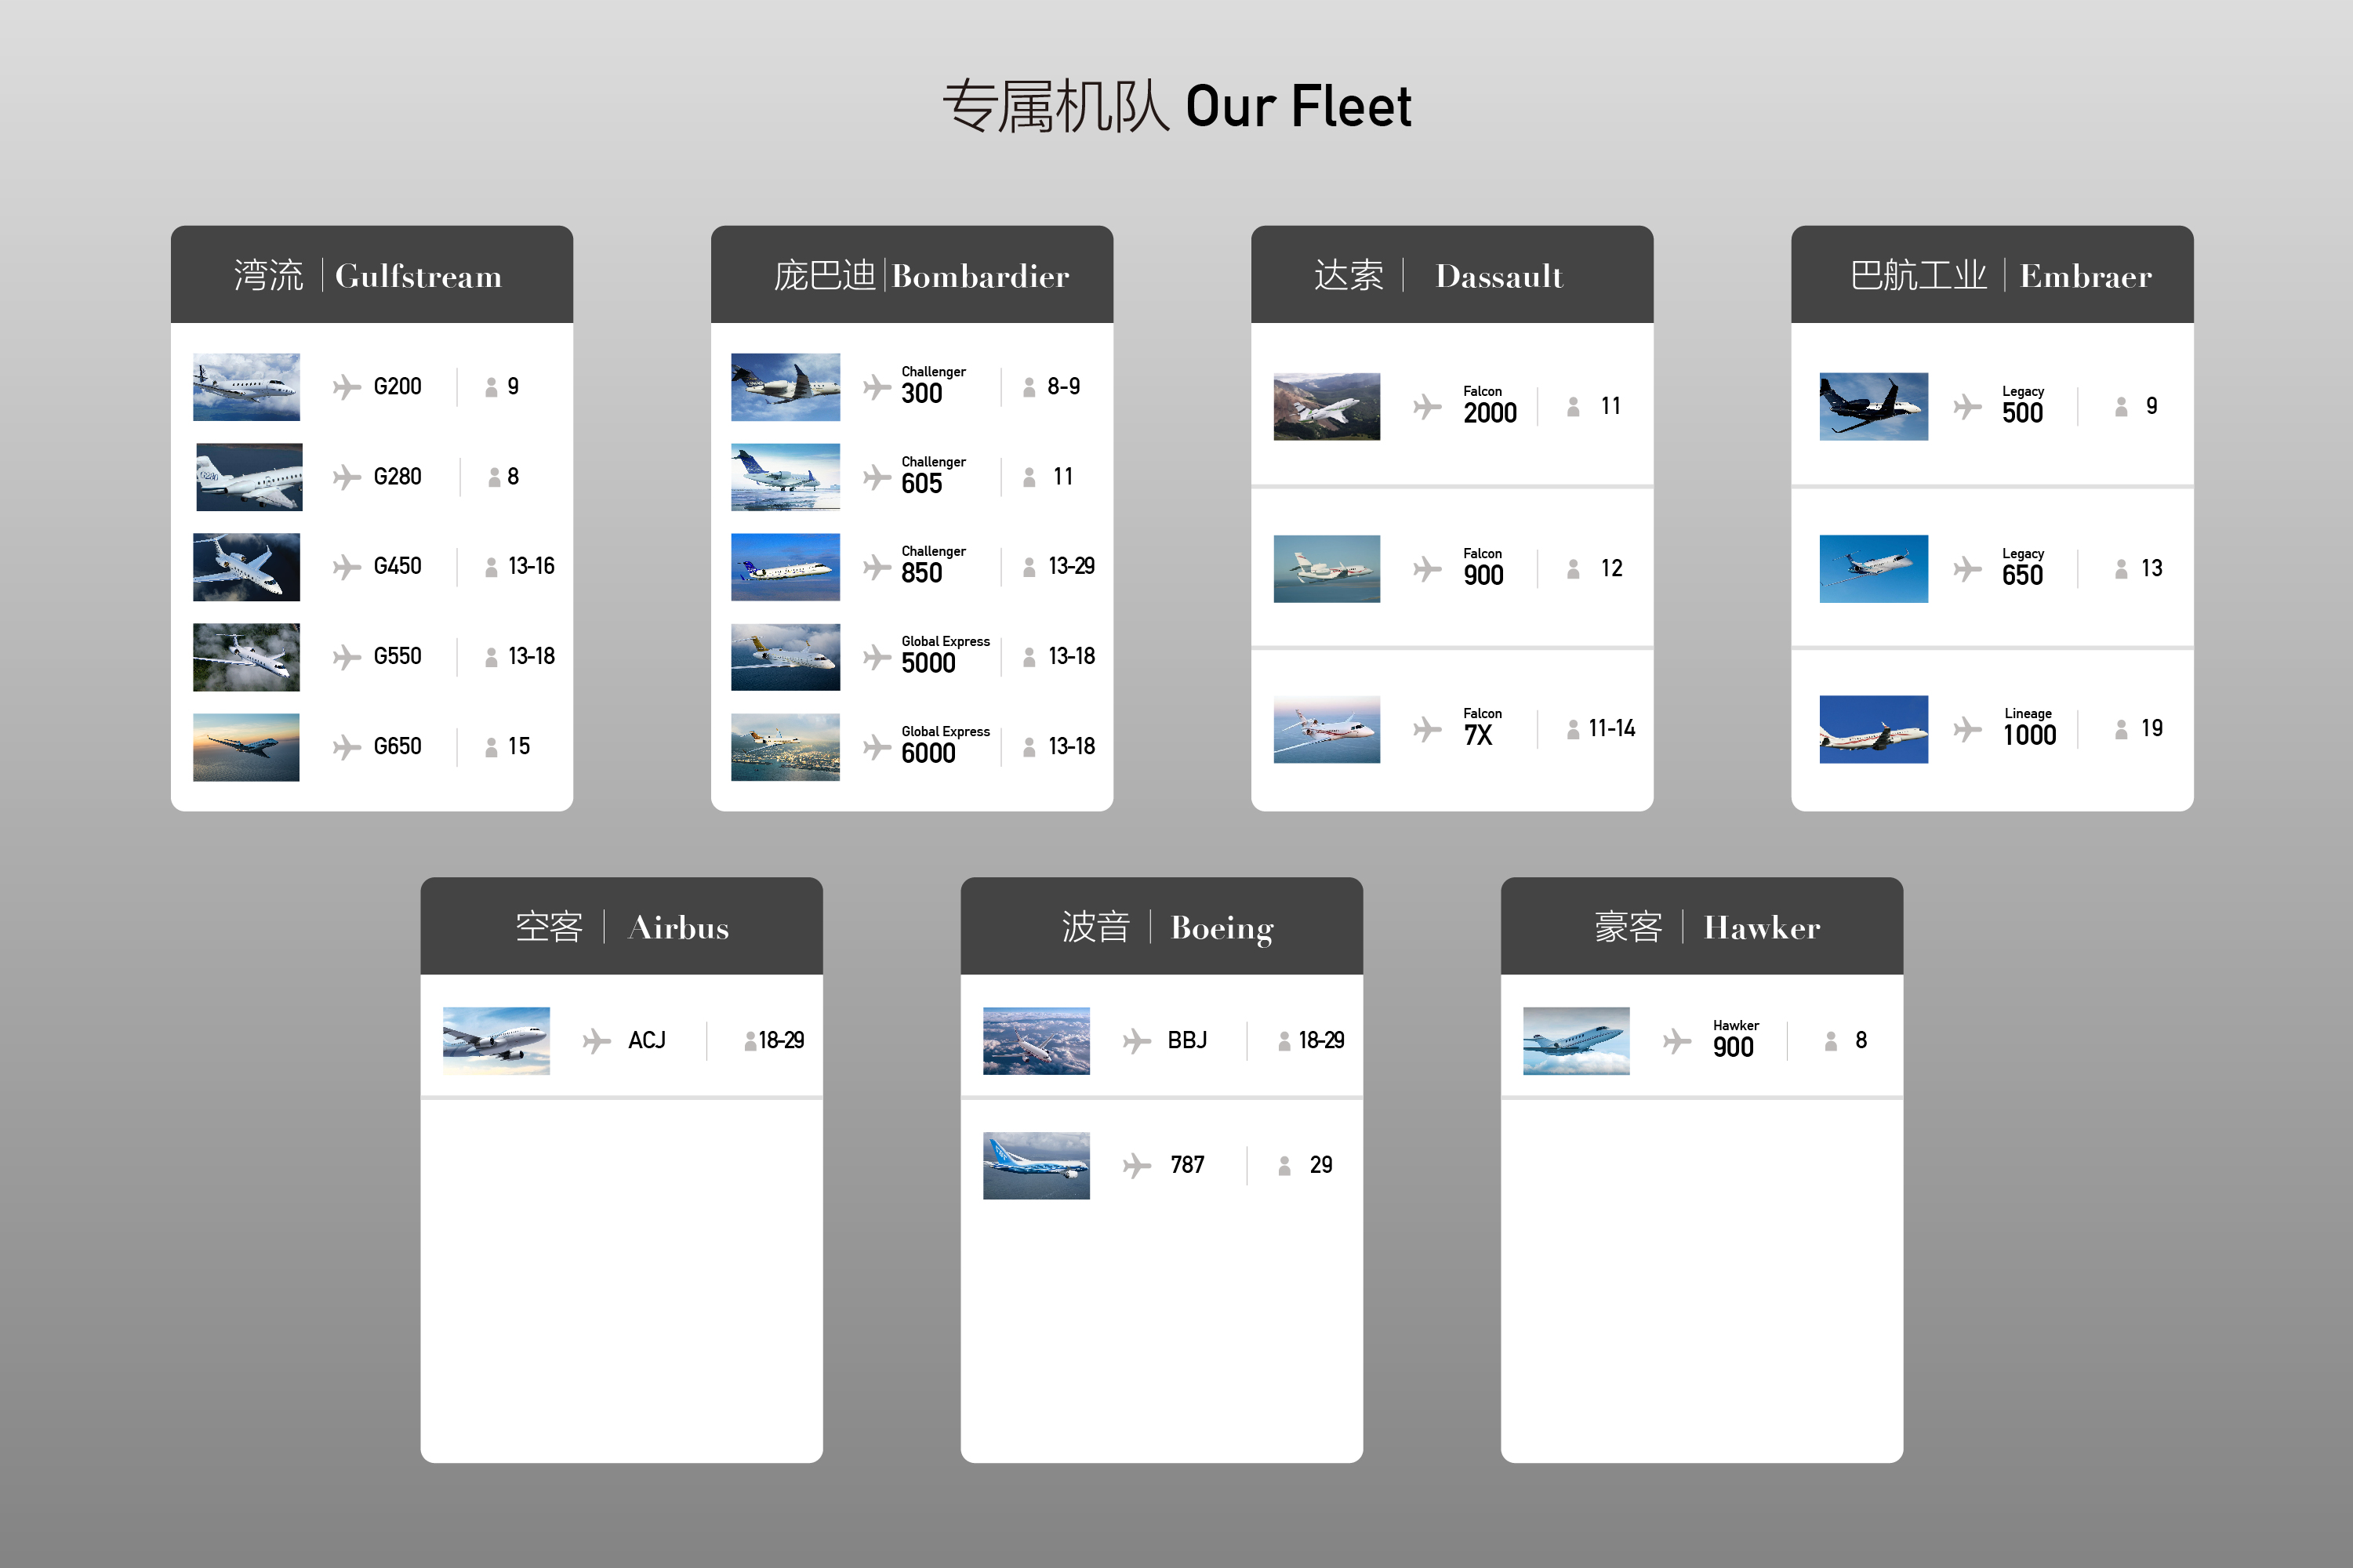The height and width of the screenshot is (1568, 2353).
Task: Click the passenger icon in Legacy 650 row
Action: pyautogui.click(x=2121, y=569)
